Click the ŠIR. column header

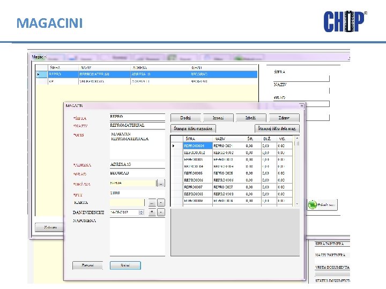(253, 139)
